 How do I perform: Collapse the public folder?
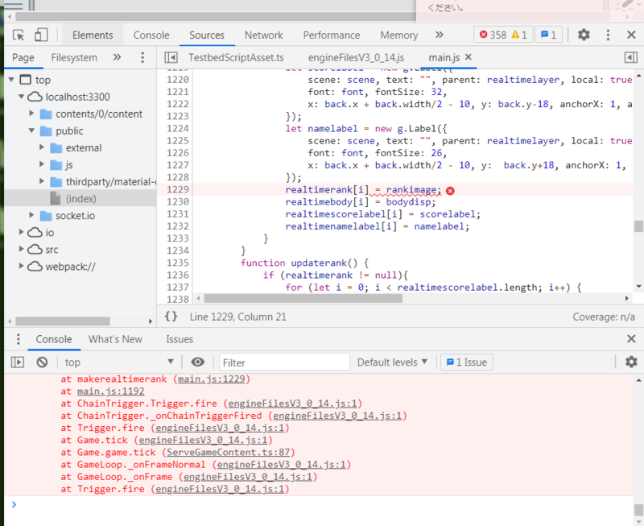[x=31, y=130]
